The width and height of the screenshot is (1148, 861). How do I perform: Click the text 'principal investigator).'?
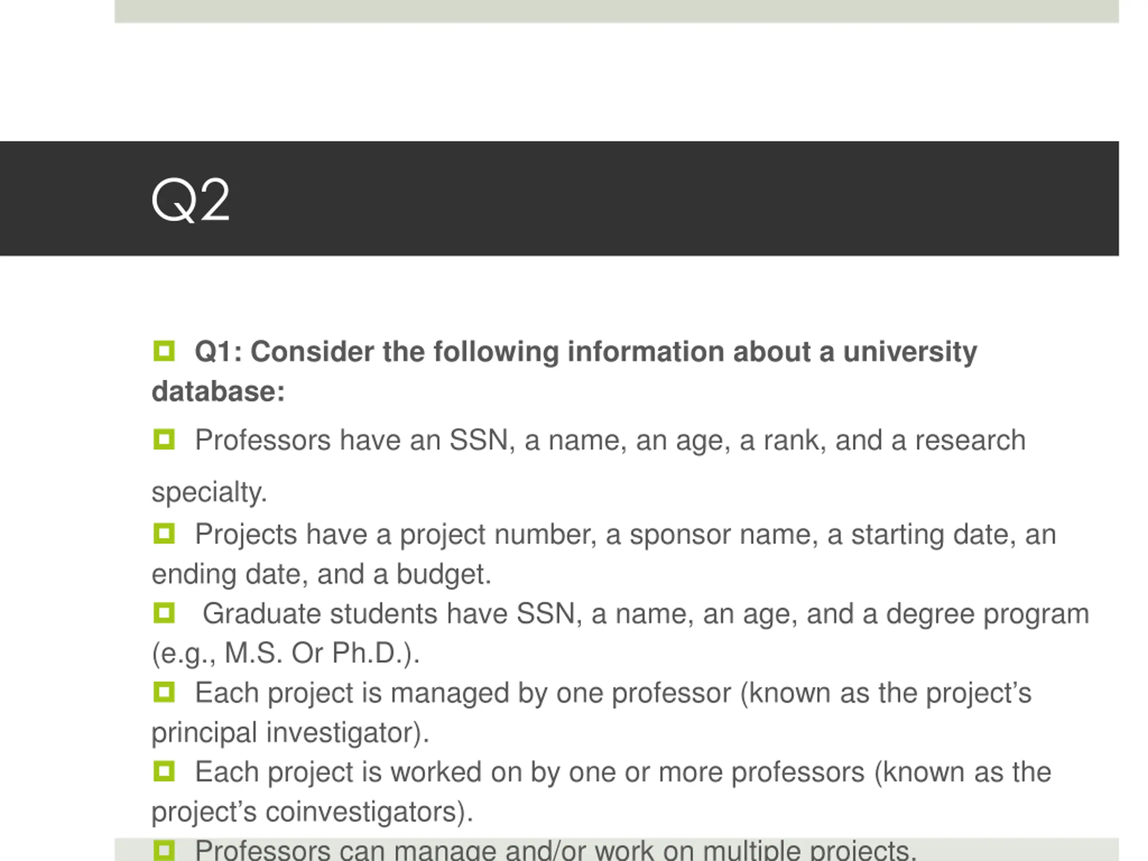(290, 733)
